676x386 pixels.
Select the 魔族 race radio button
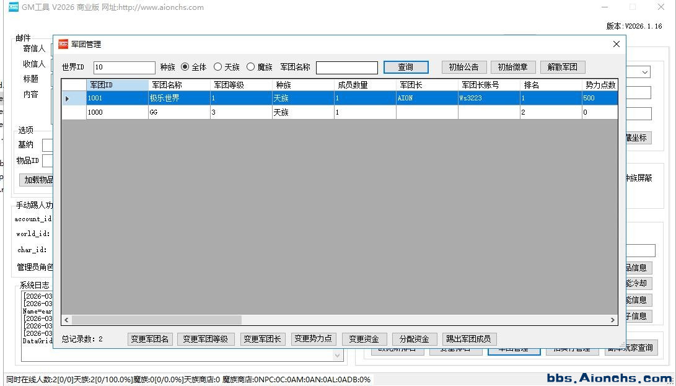pyautogui.click(x=250, y=67)
